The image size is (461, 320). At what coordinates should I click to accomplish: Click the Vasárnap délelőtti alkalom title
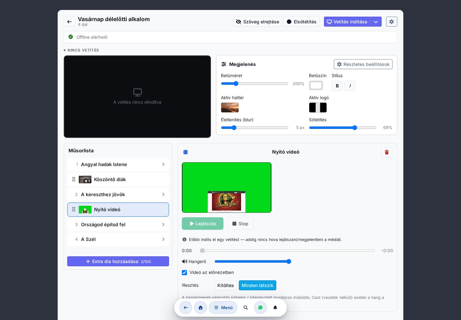tap(114, 19)
